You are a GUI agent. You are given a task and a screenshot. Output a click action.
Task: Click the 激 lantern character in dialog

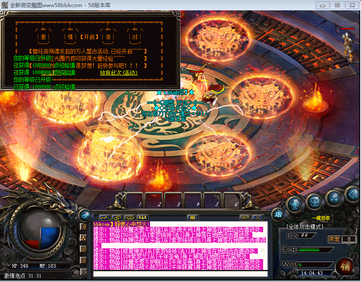coord(43,37)
